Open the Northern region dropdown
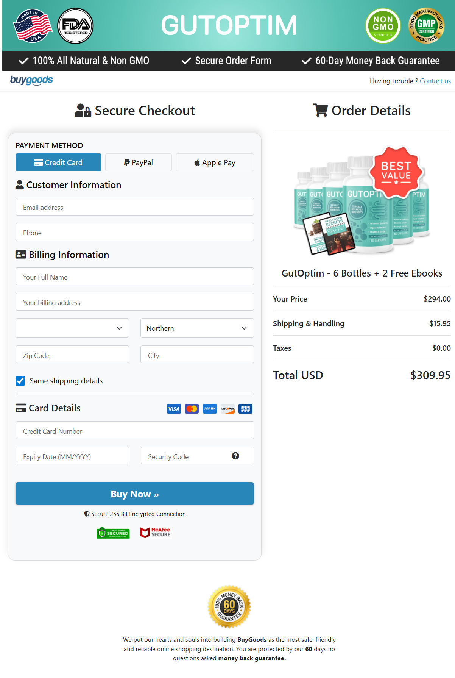The width and height of the screenshot is (455, 678). (196, 328)
